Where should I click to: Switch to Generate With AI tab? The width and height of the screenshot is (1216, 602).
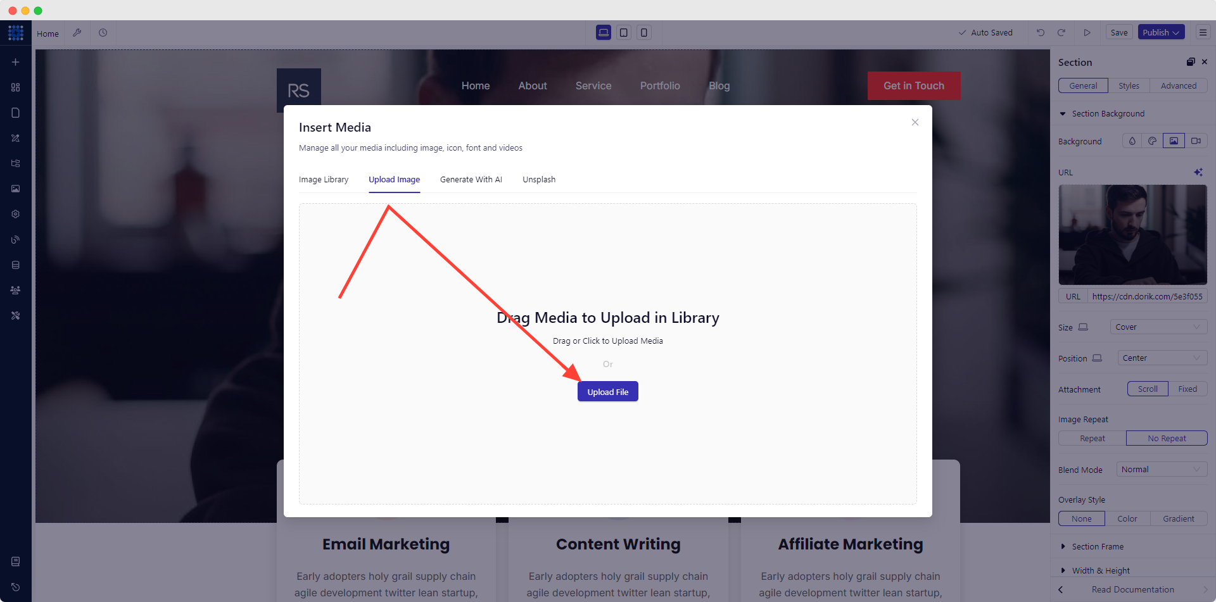(x=471, y=180)
